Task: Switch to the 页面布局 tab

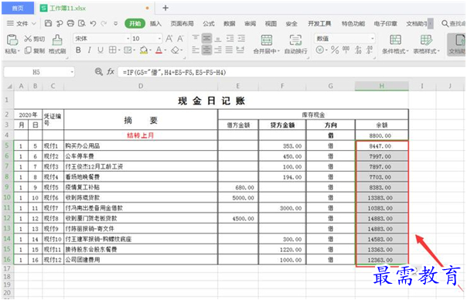Action: tap(182, 23)
